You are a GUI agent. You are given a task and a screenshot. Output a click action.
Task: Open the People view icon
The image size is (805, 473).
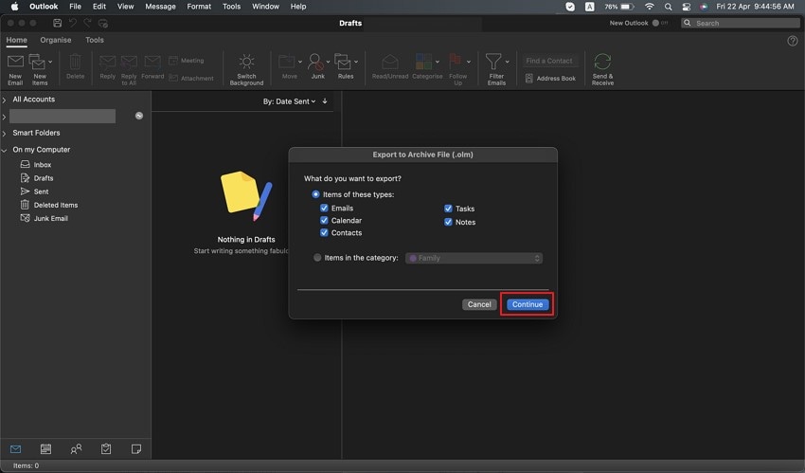[x=76, y=449]
